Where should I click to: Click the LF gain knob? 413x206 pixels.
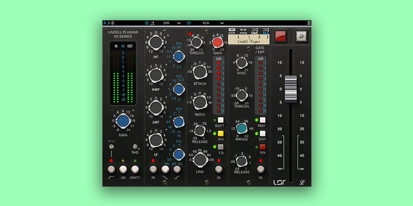coord(156,140)
